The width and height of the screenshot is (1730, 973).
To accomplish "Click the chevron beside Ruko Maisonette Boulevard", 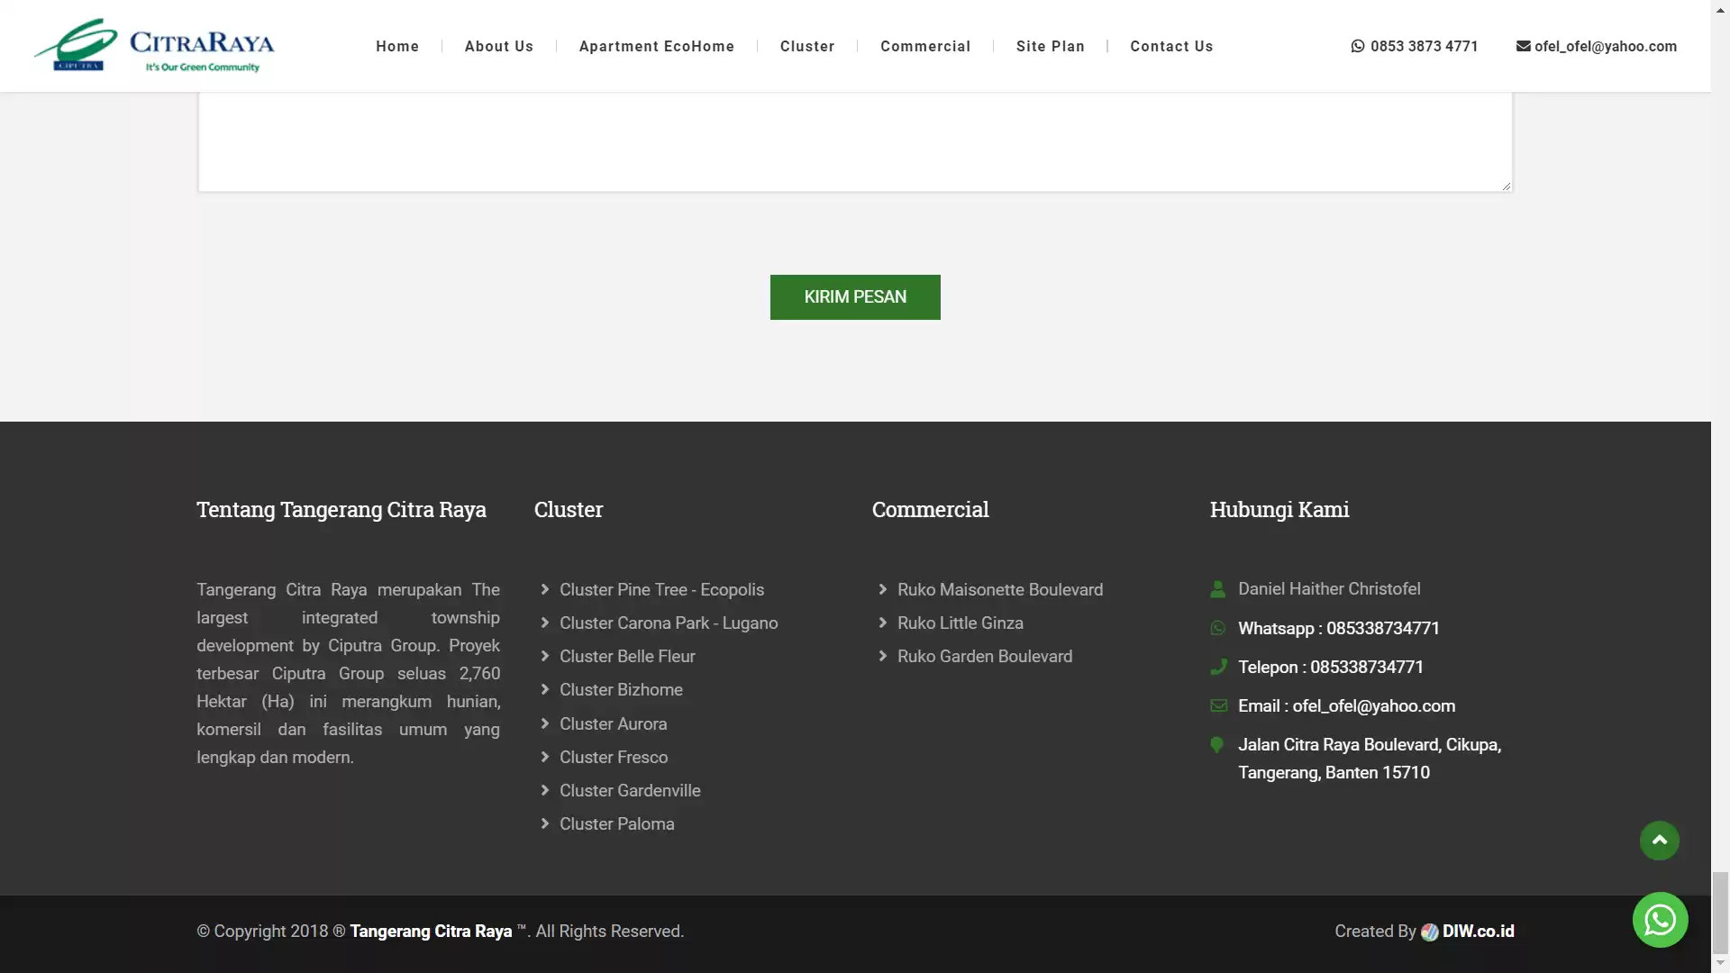I will [x=883, y=589].
